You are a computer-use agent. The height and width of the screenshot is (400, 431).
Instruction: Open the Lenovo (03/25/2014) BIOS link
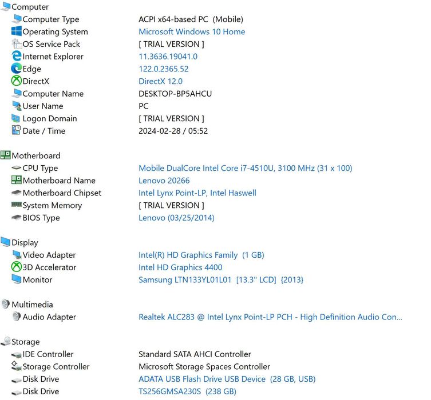click(x=176, y=218)
